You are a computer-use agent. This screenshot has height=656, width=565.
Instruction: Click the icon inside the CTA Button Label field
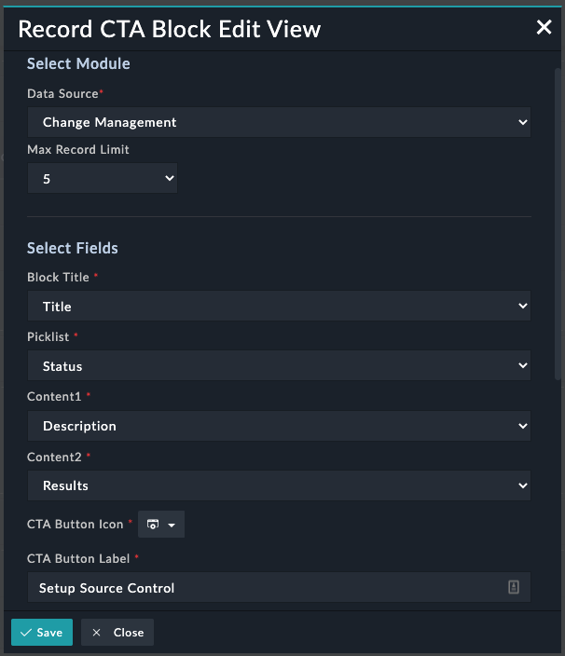tap(513, 587)
